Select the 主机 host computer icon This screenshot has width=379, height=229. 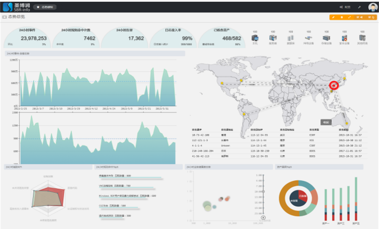tap(255, 39)
